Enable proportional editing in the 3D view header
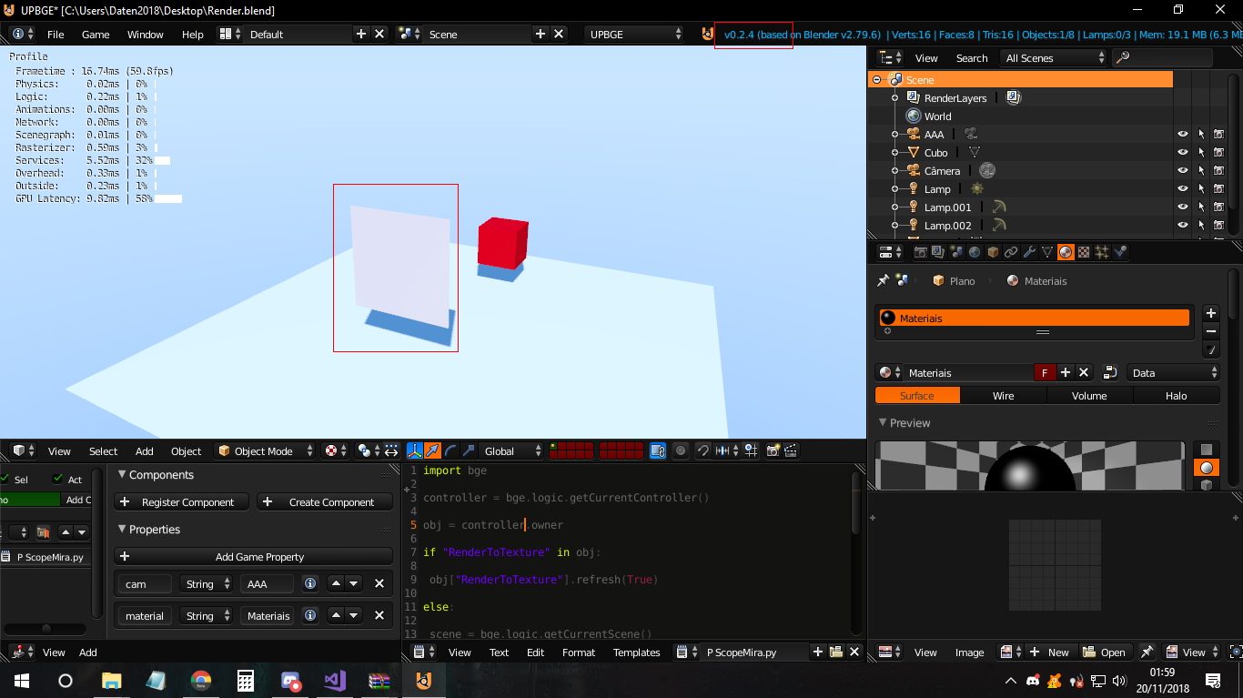 click(x=679, y=450)
